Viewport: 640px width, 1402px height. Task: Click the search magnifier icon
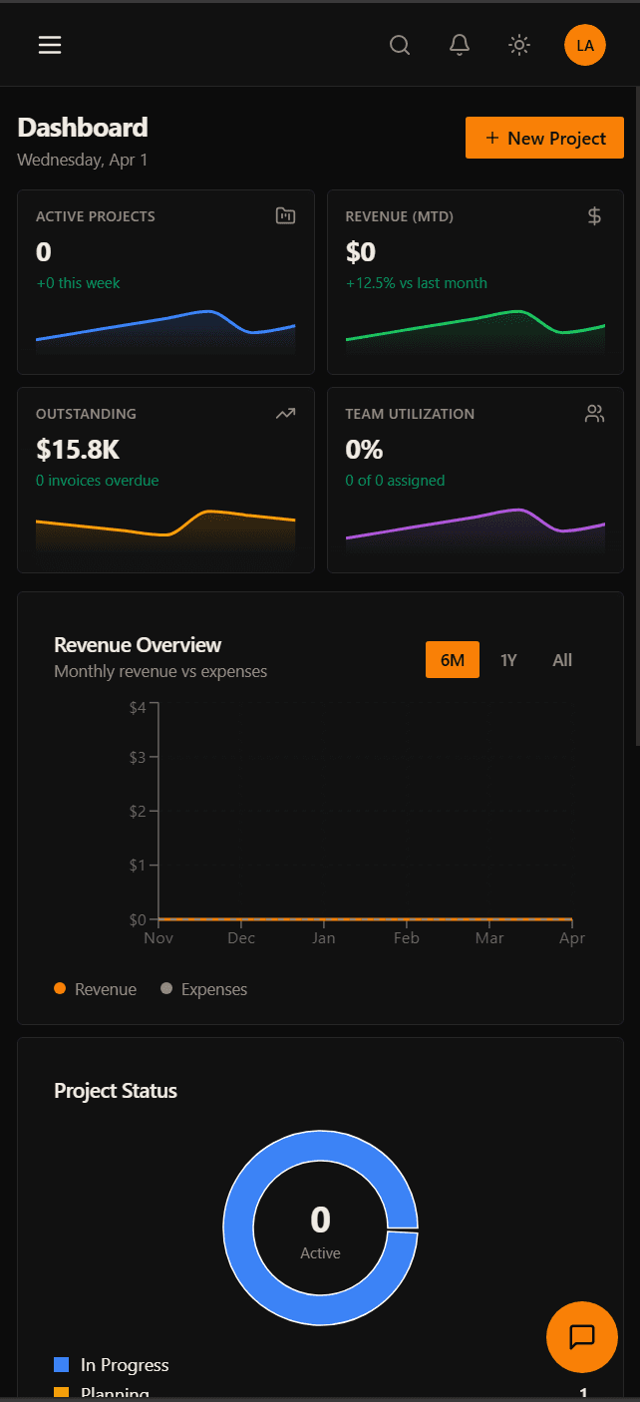[400, 45]
